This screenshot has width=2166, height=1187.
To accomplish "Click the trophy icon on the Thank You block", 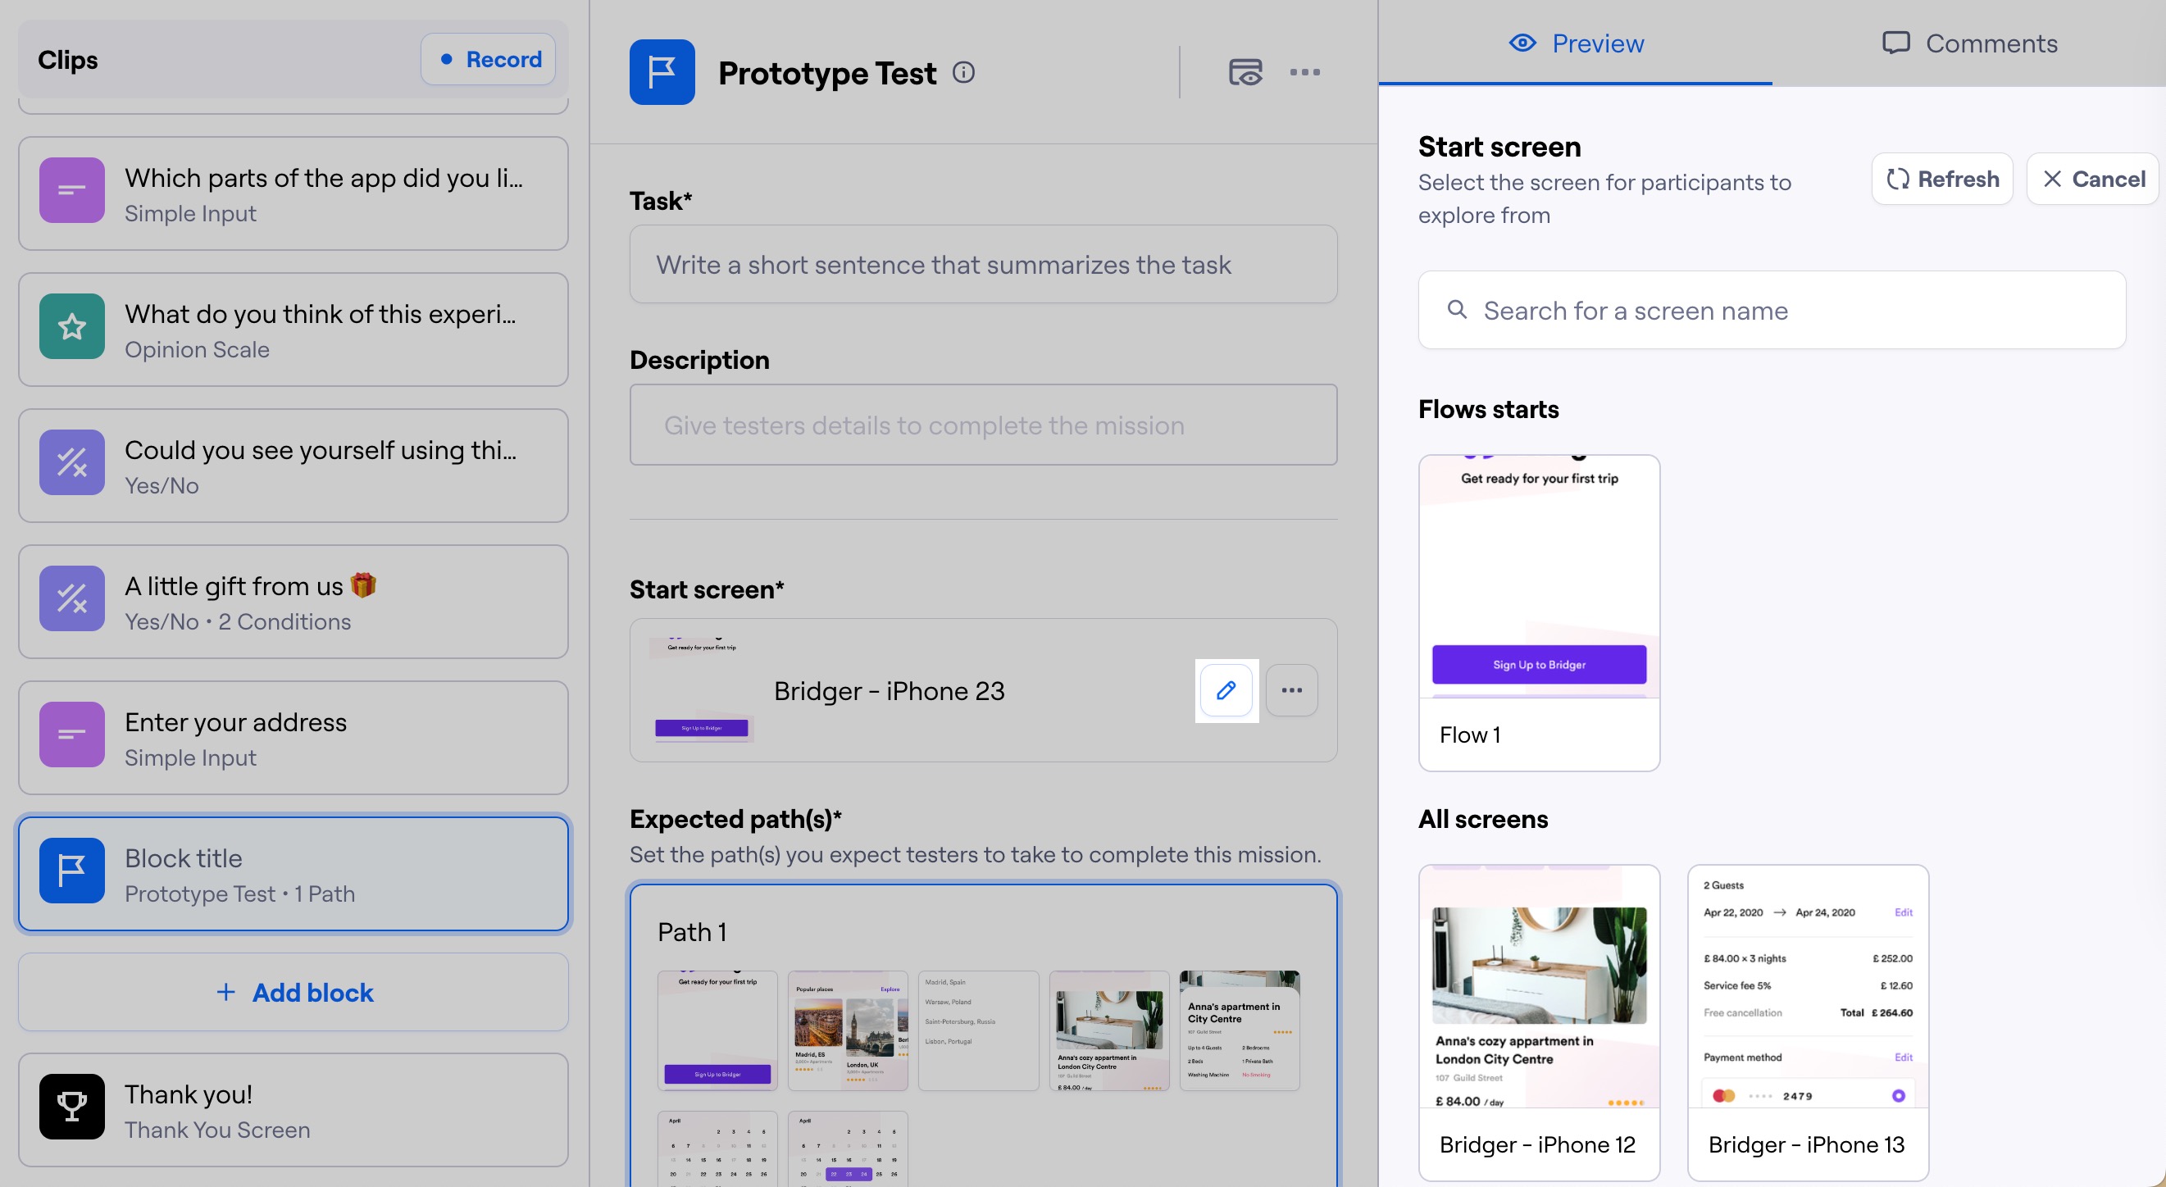I will (71, 1107).
